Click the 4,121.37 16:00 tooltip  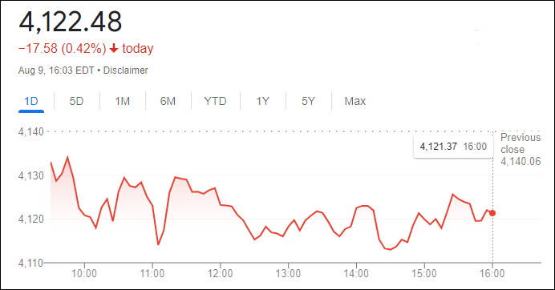coord(453,147)
